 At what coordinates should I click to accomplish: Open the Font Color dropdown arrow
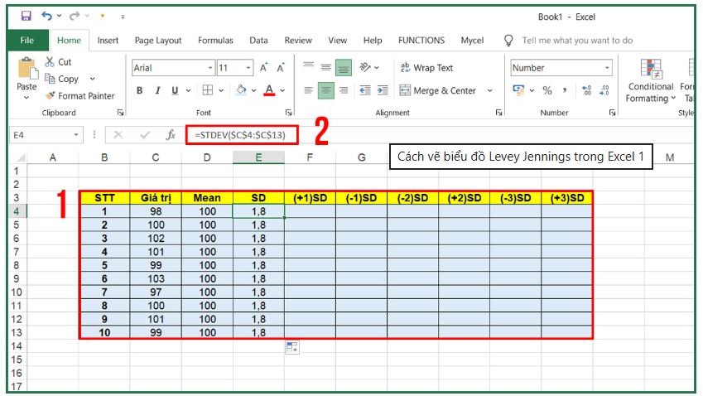[x=282, y=90]
